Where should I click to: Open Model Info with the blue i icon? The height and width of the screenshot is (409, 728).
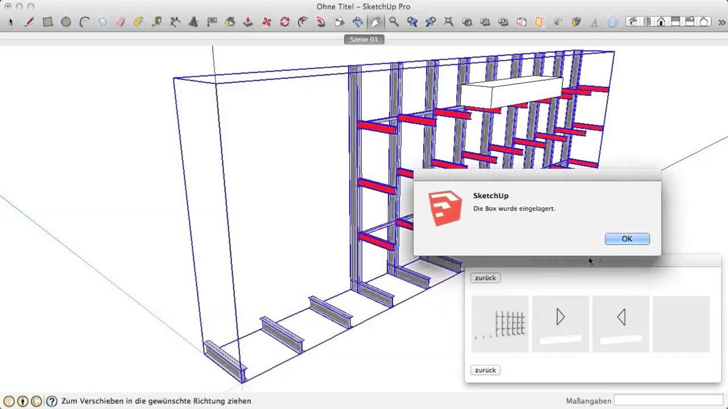pyautogui.click(x=613, y=22)
